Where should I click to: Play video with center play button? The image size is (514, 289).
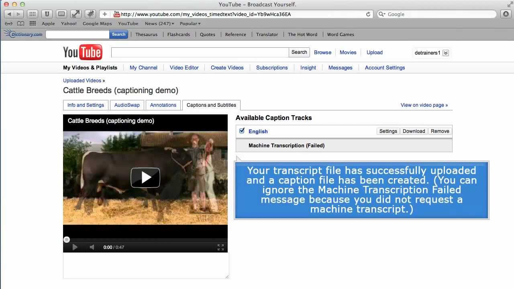click(145, 177)
